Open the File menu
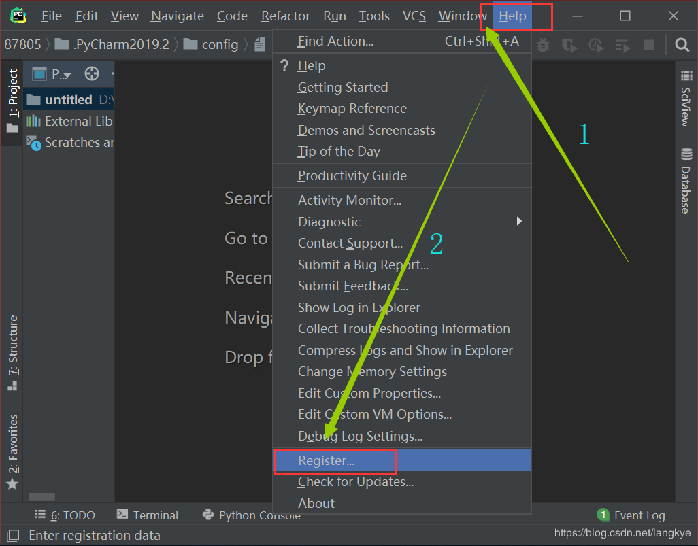This screenshot has width=698, height=546. (52, 16)
